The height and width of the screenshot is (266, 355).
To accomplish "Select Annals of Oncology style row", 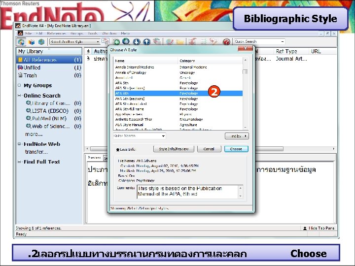I will (x=178, y=72).
